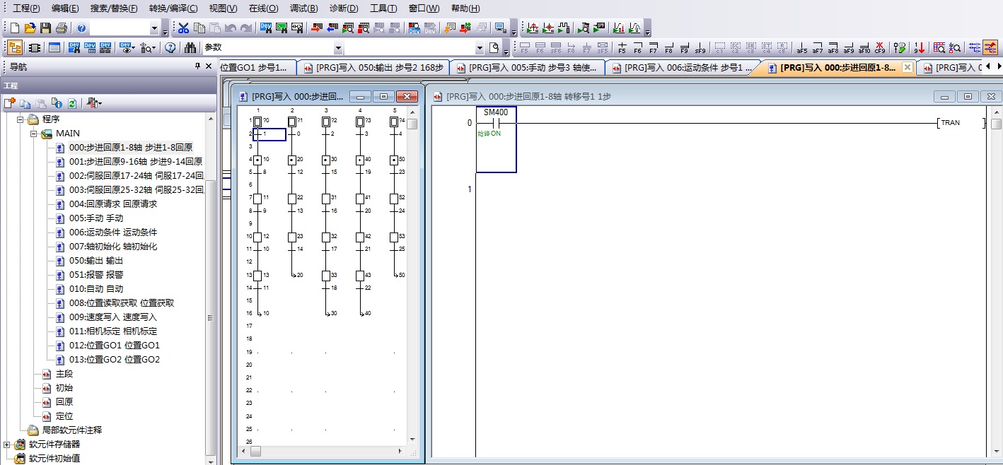The width and height of the screenshot is (1003, 465).
Task: Expand the 软元件存储器 tree node
Action: tap(7, 445)
